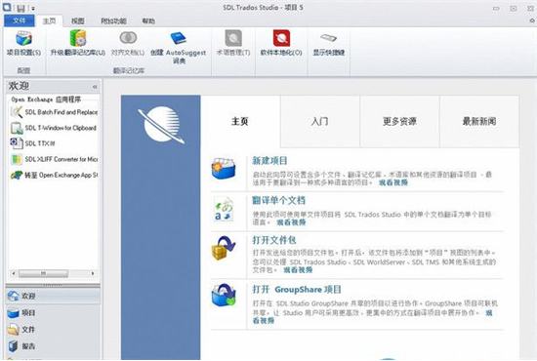Click the 欢迎 home view icon
This screenshot has width=537, height=361.
click(14, 296)
